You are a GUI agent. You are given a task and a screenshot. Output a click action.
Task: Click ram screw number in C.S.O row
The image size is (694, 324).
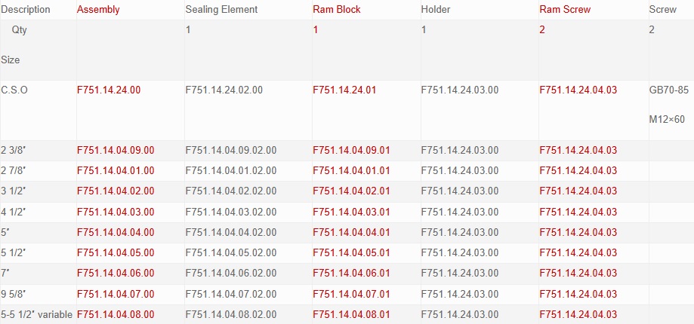tap(578, 90)
